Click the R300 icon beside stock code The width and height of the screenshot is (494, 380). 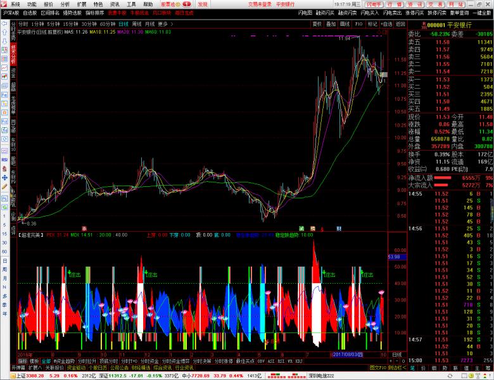(x=424, y=25)
